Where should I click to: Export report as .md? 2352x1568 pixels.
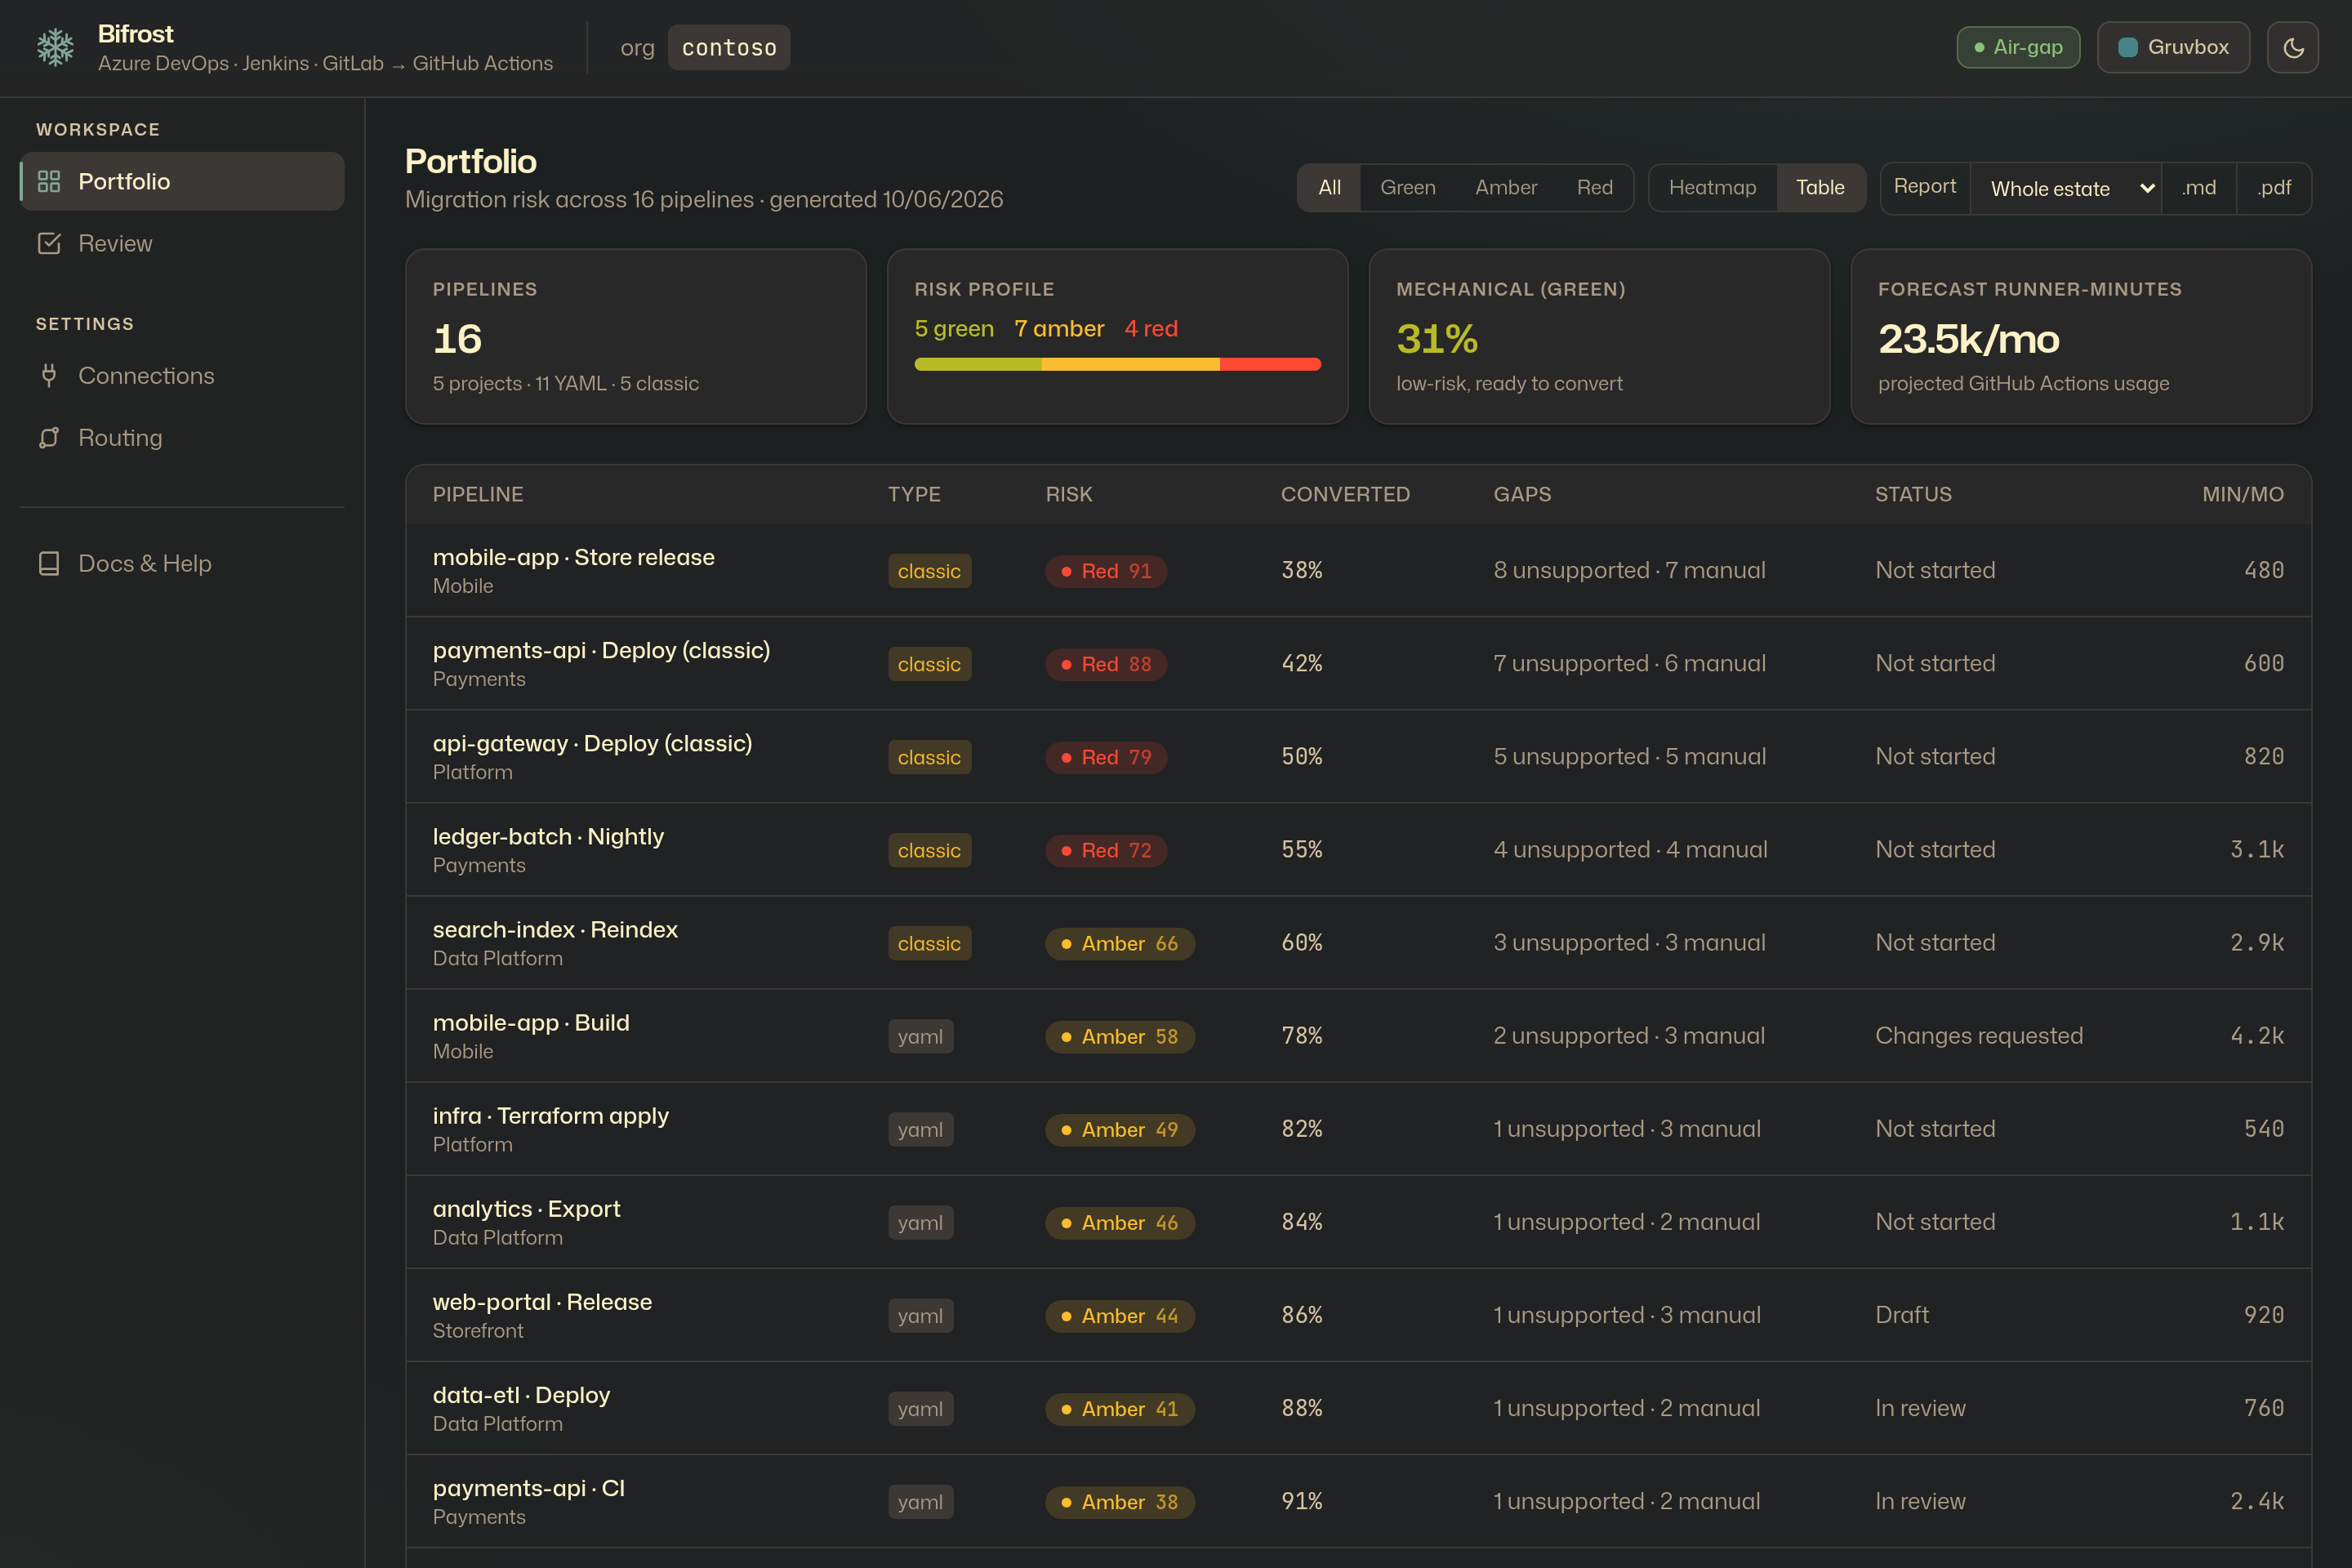pyautogui.click(x=2198, y=187)
